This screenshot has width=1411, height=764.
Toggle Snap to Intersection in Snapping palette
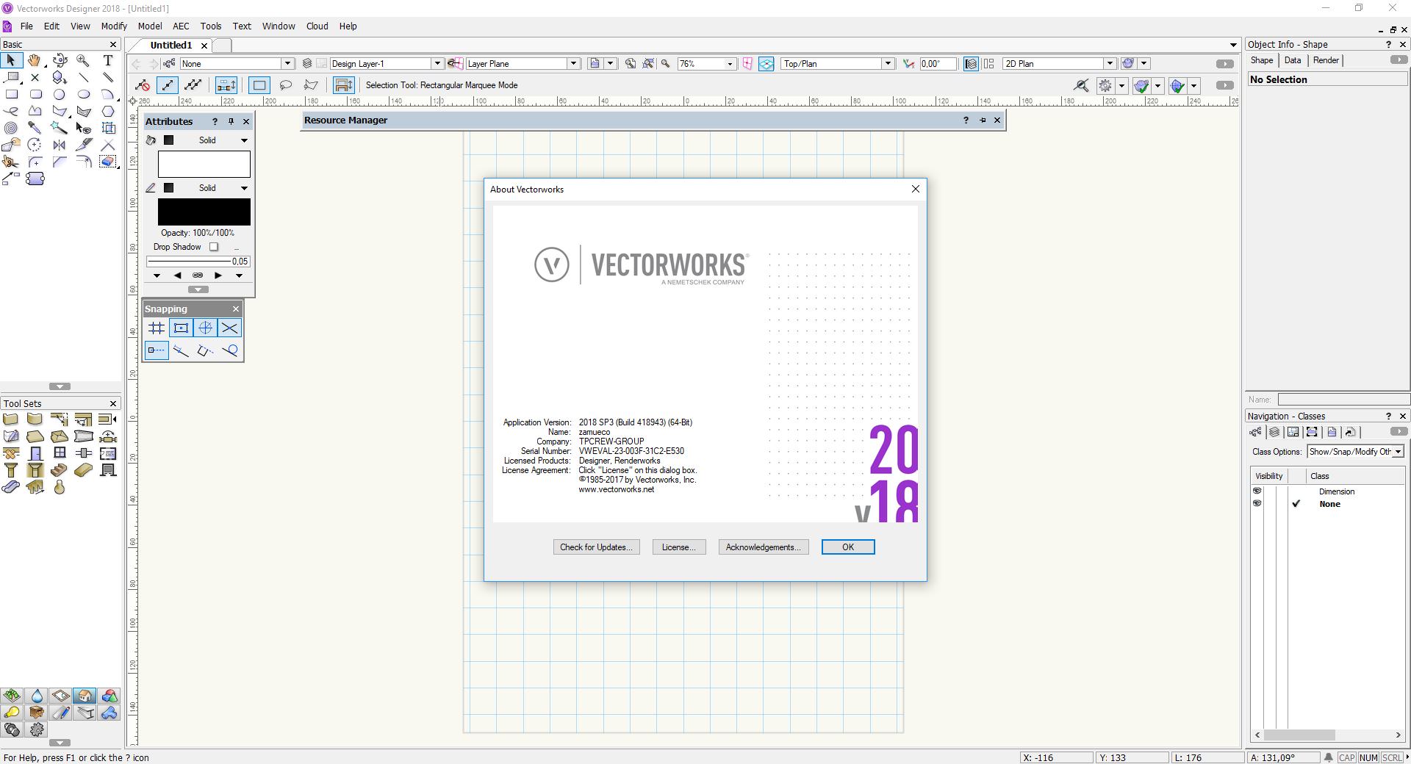229,328
